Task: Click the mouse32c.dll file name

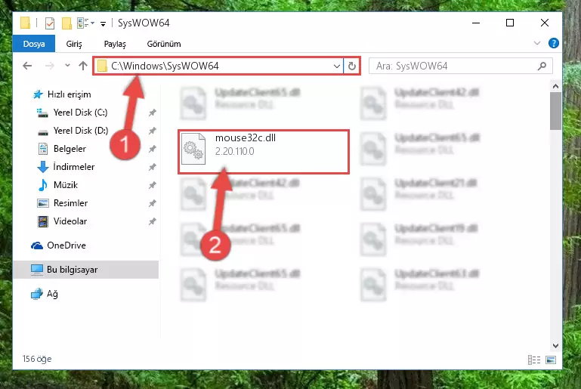Action: 246,137
